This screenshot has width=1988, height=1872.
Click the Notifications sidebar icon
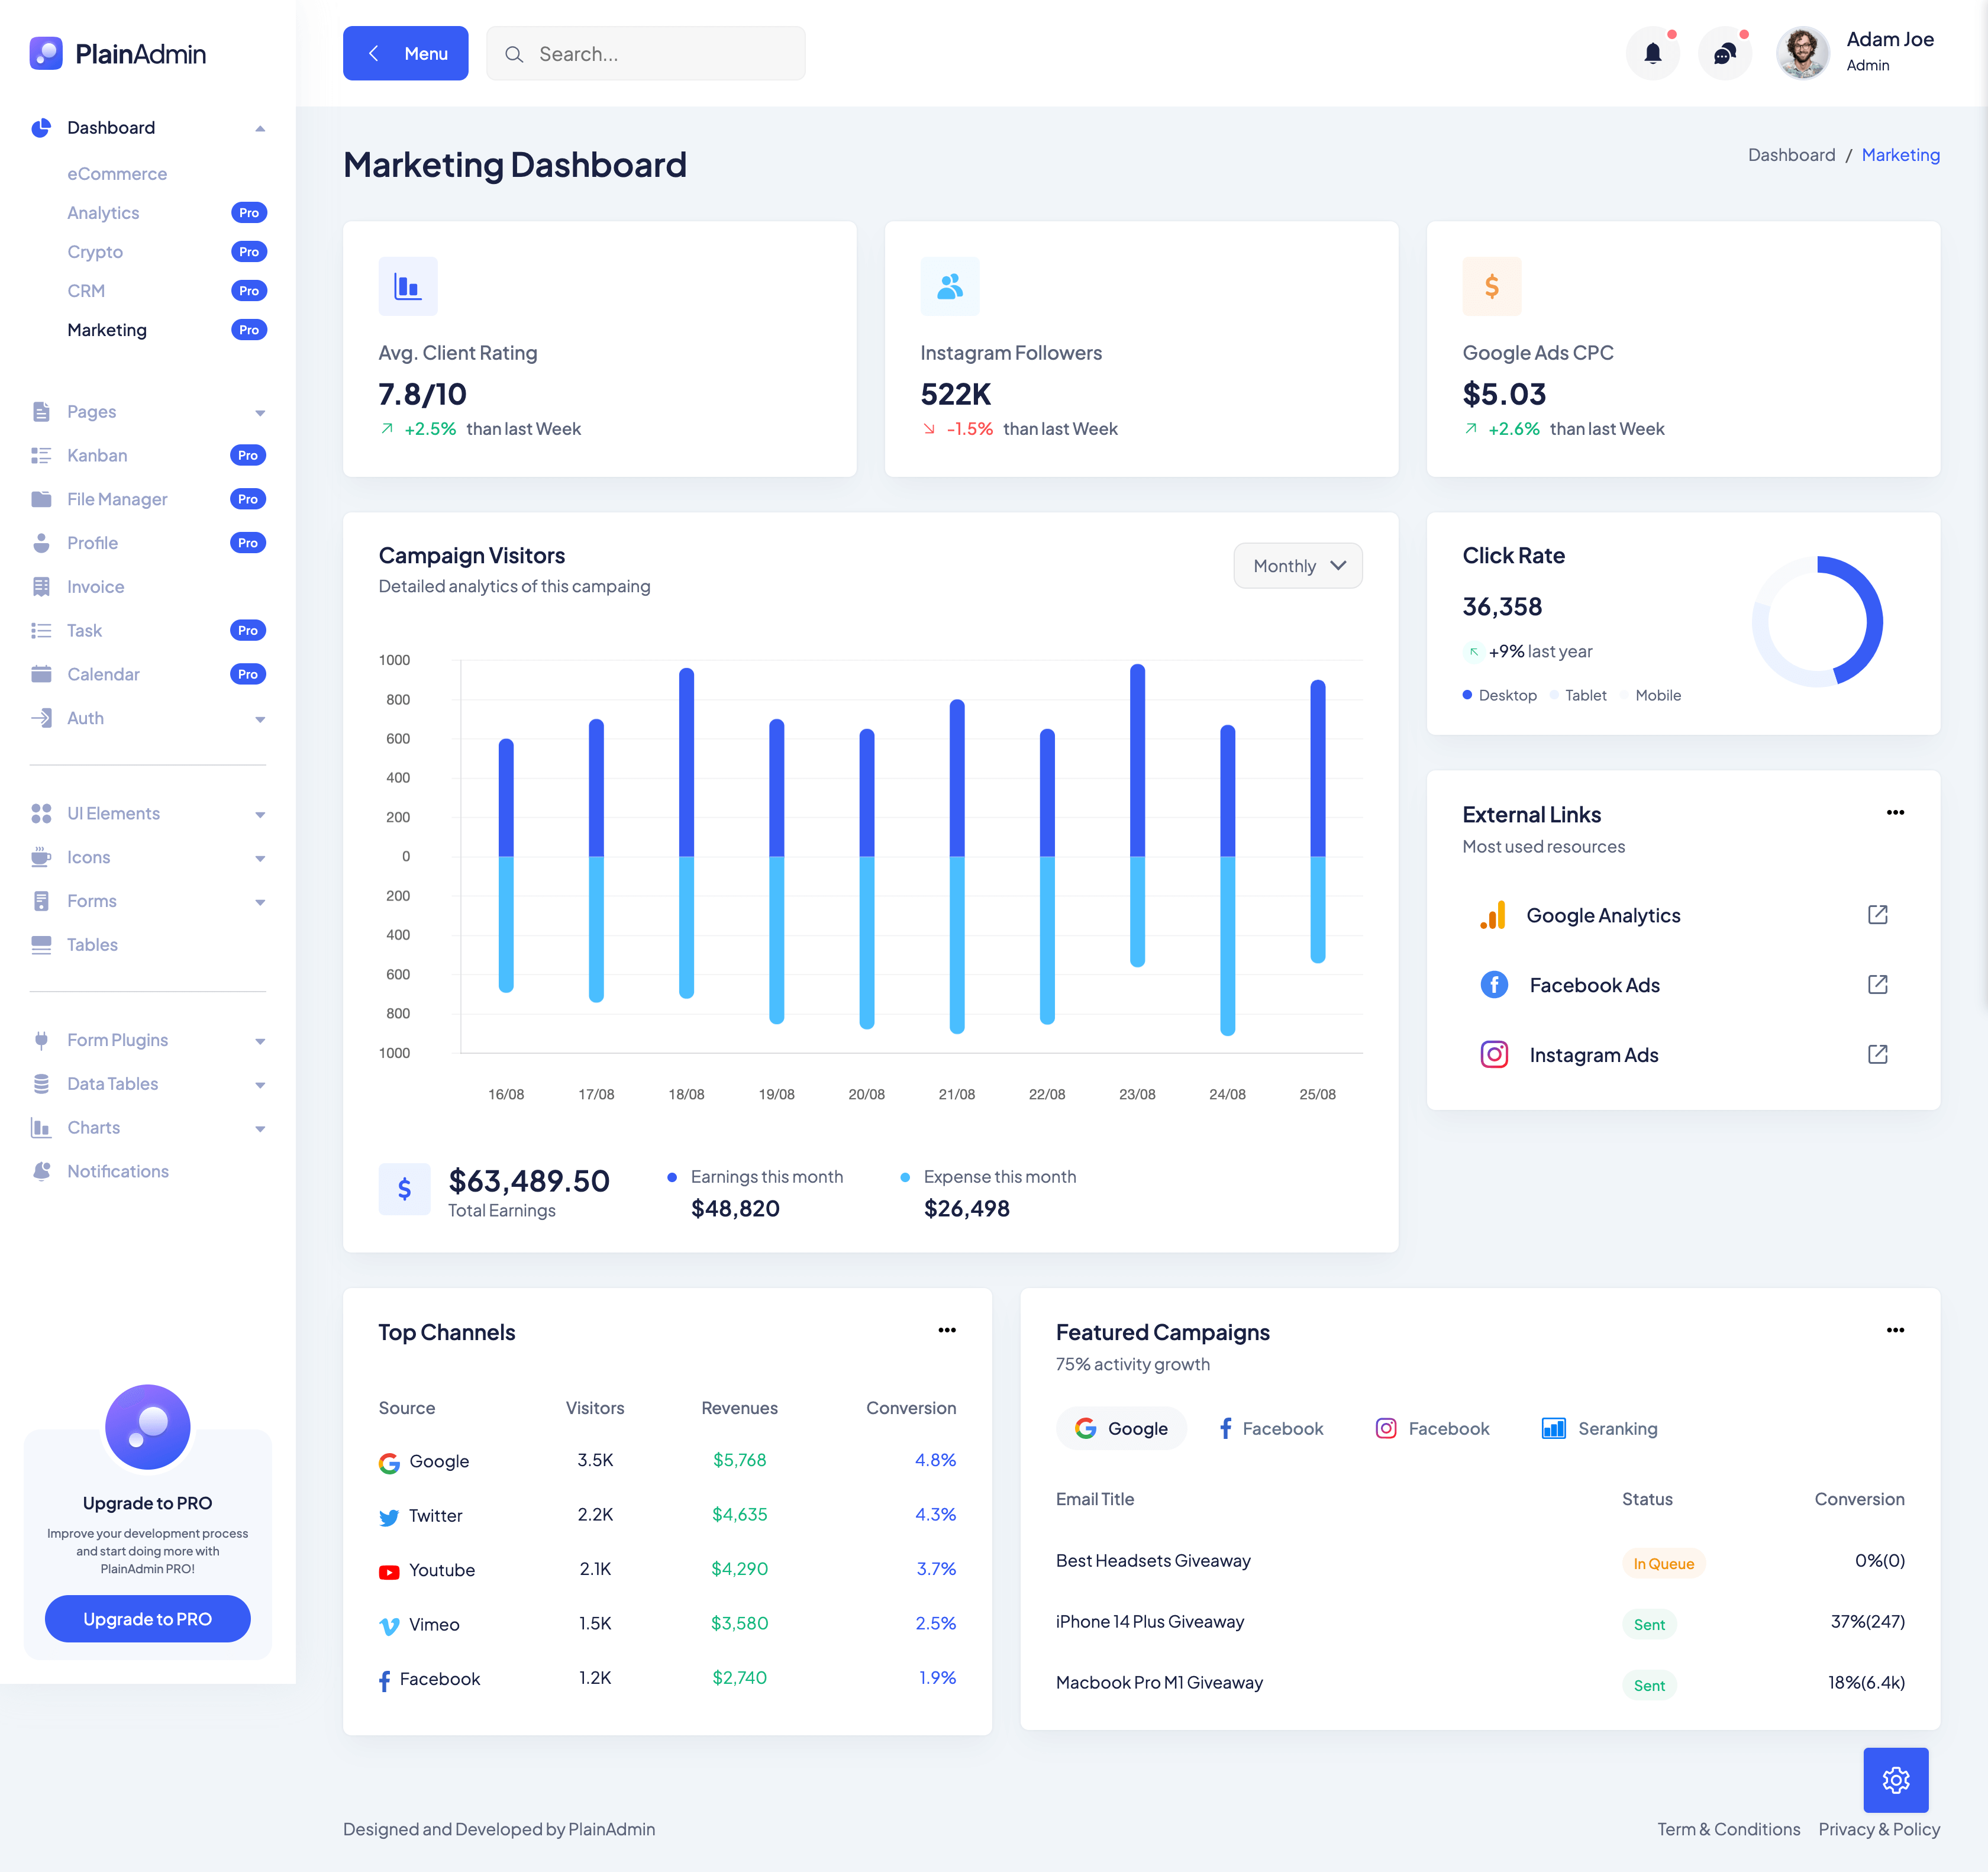pyautogui.click(x=42, y=1171)
